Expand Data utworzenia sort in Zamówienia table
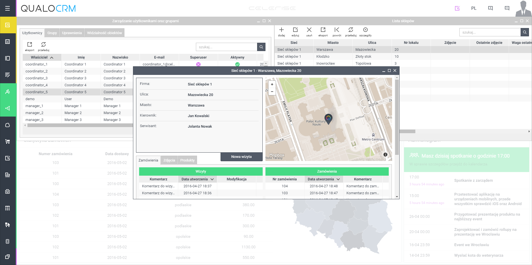Image resolution: width=532 pixels, height=265 pixels. coord(338,179)
